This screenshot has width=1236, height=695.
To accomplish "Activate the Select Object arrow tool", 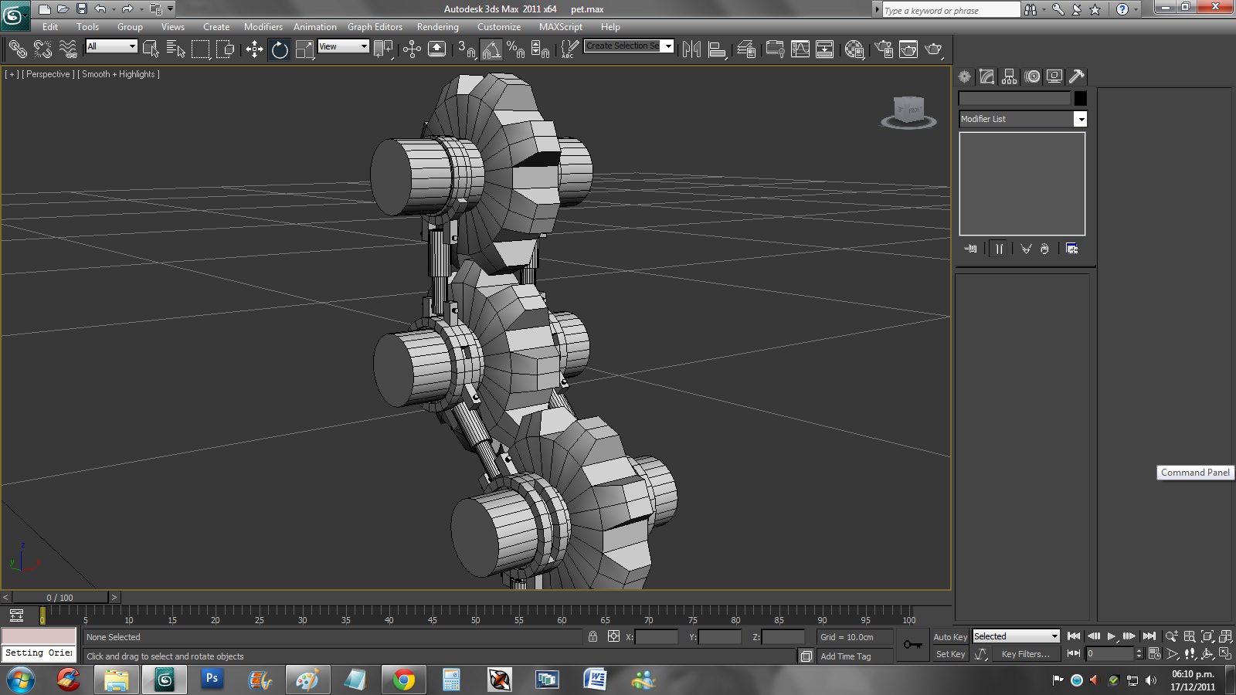I will [151, 49].
